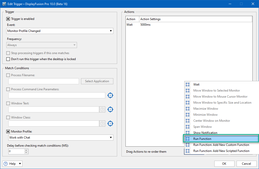The height and width of the screenshot is (169, 259).
Task: Close the Edit Trigger window
Action: pos(253,4)
